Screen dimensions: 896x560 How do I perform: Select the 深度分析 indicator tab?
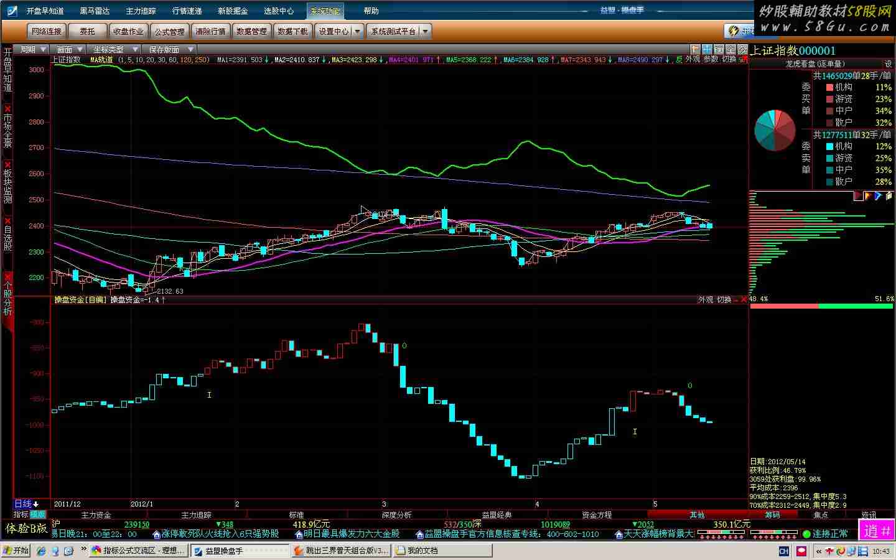397,515
